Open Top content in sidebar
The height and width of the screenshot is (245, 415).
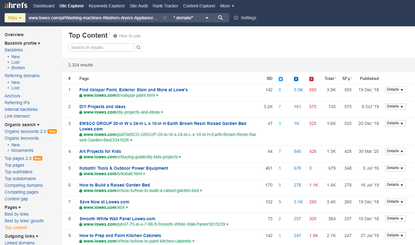16,228
